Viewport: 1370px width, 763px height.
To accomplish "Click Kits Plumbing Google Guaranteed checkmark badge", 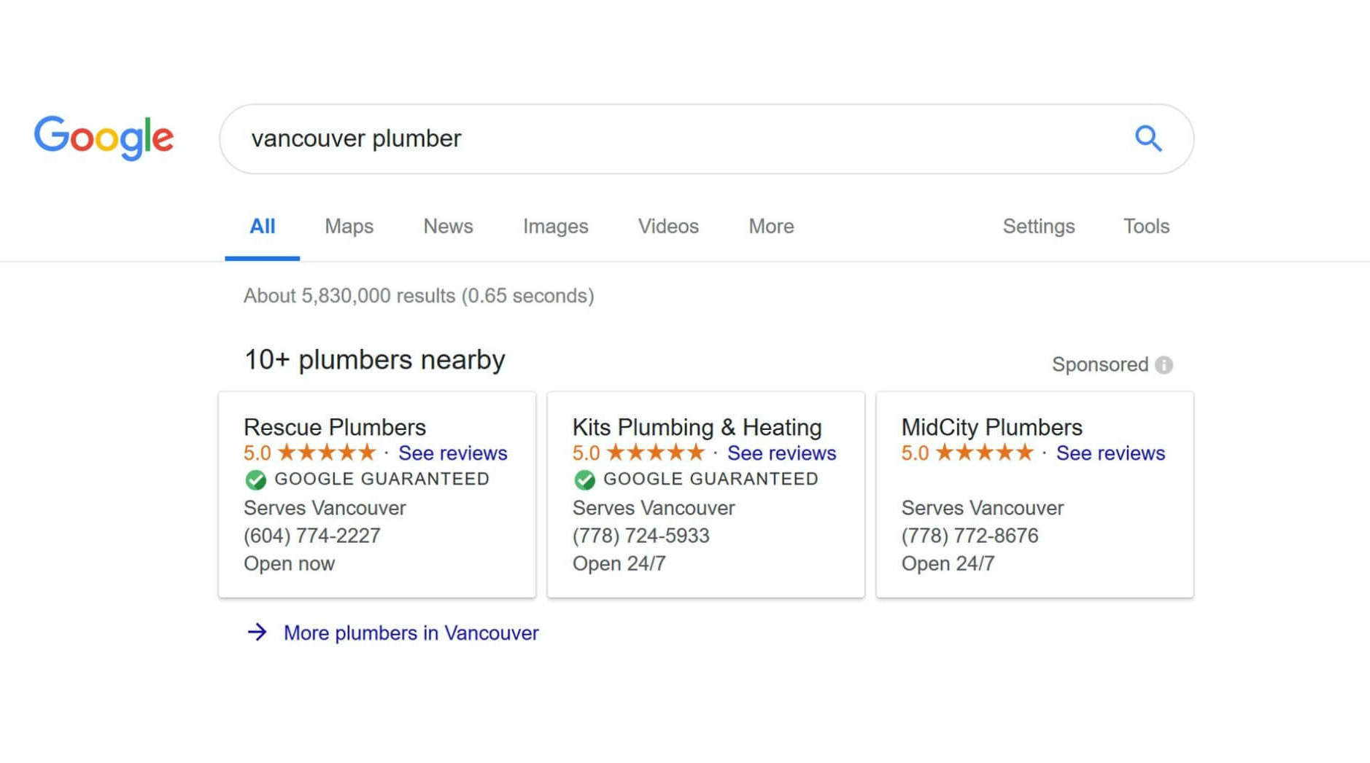I will 584,480.
